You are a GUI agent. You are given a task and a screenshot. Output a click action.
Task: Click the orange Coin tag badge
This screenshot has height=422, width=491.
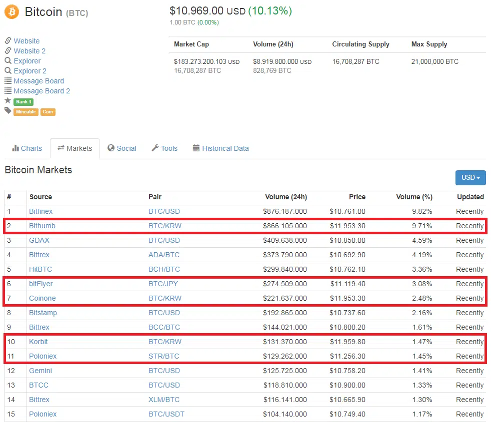[x=48, y=112]
